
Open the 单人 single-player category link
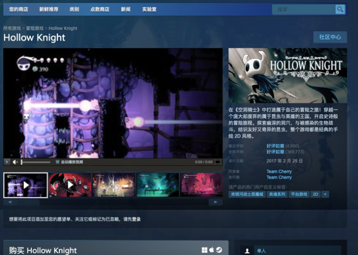[261, 251]
